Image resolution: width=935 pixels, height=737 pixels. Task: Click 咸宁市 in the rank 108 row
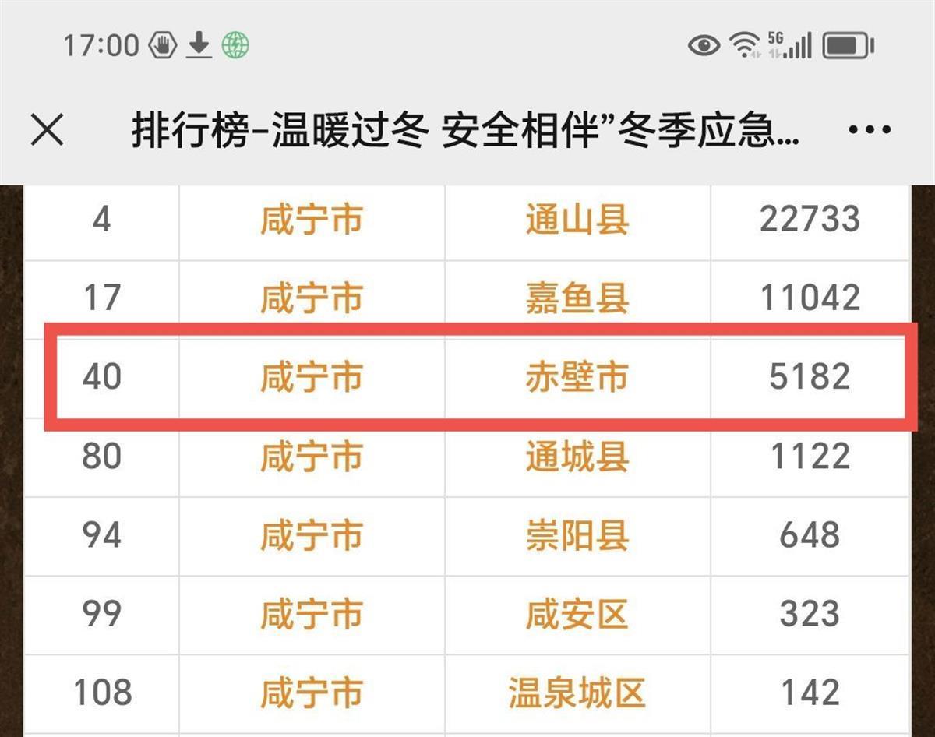(x=311, y=693)
